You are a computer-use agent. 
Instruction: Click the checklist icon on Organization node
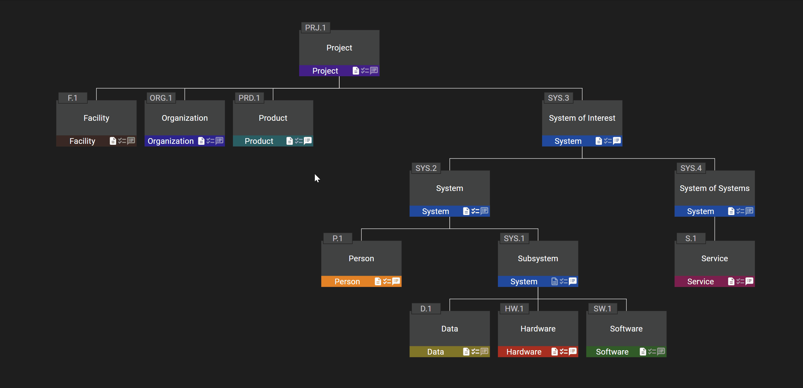coord(210,141)
